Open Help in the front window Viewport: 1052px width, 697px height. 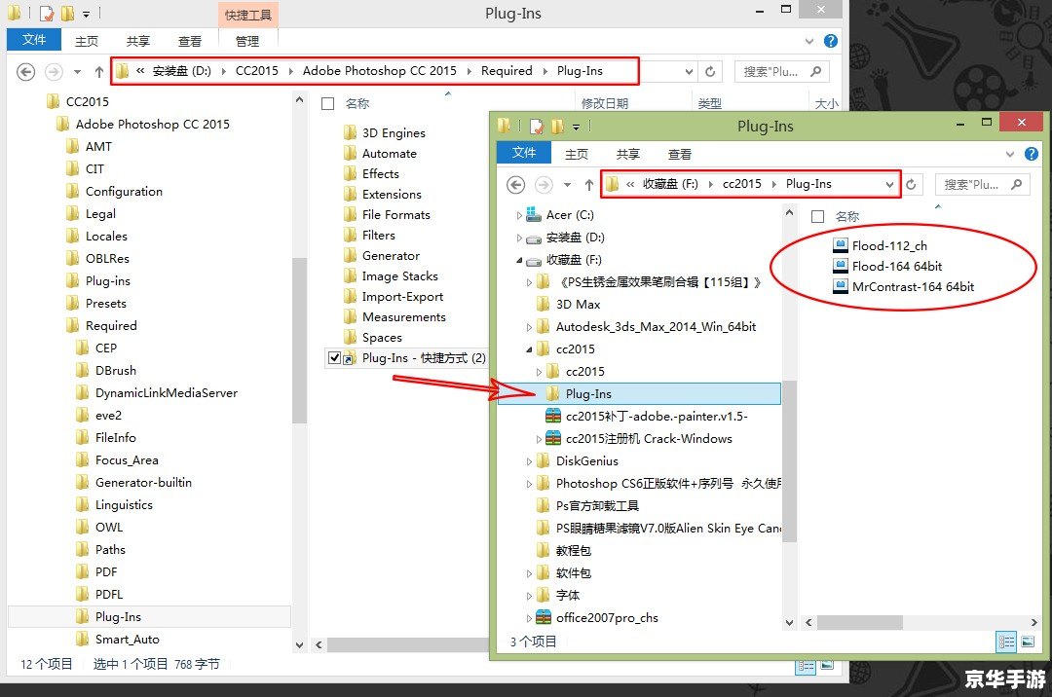point(1032,154)
